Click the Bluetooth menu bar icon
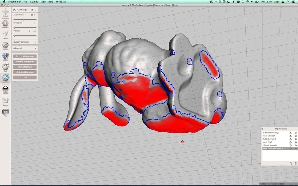The height and width of the screenshot is (186, 298). [x=234, y=1]
